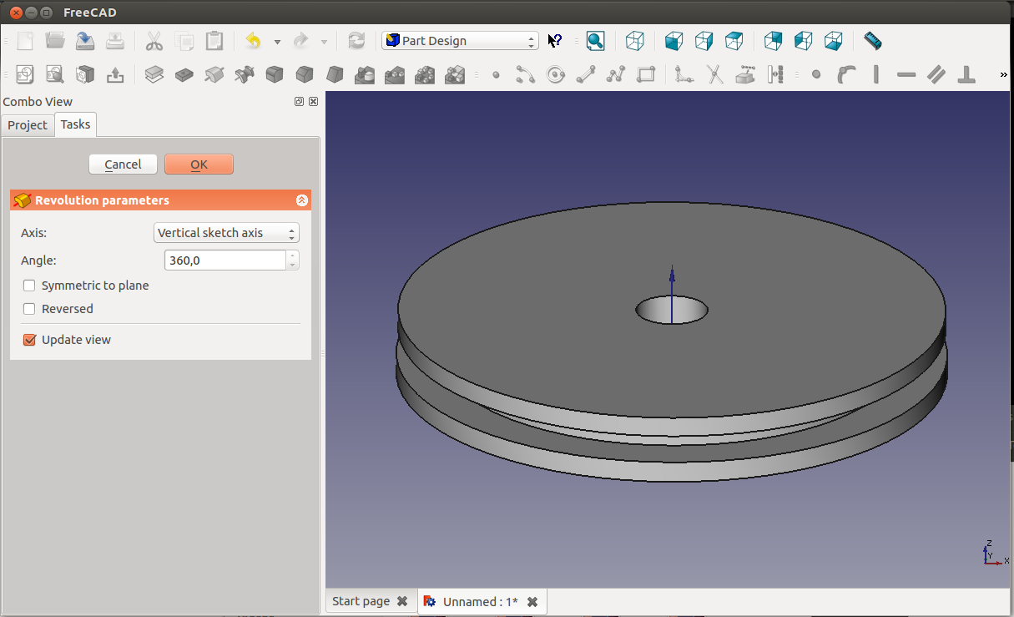This screenshot has height=617, width=1014.
Task: Switch to the Project tab
Action: [x=28, y=125]
